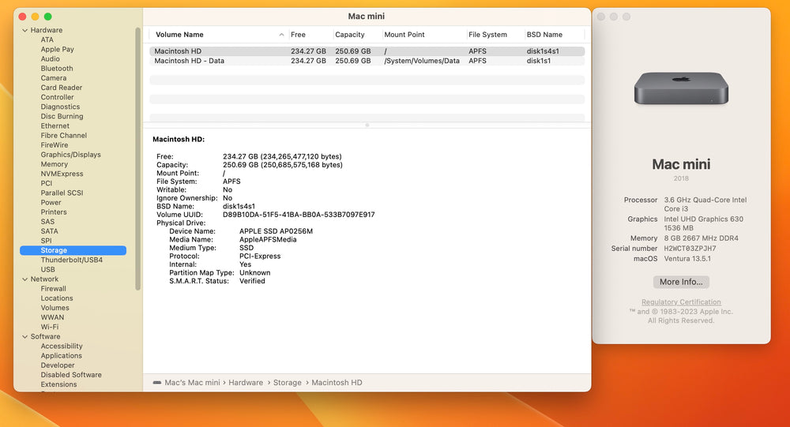Select Graphics/Displays in the sidebar
This screenshot has width=790, height=427.
coord(70,155)
